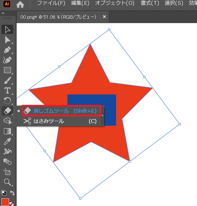
Task: Open the オブジェクト(O) menu
Action: pos(115,3)
